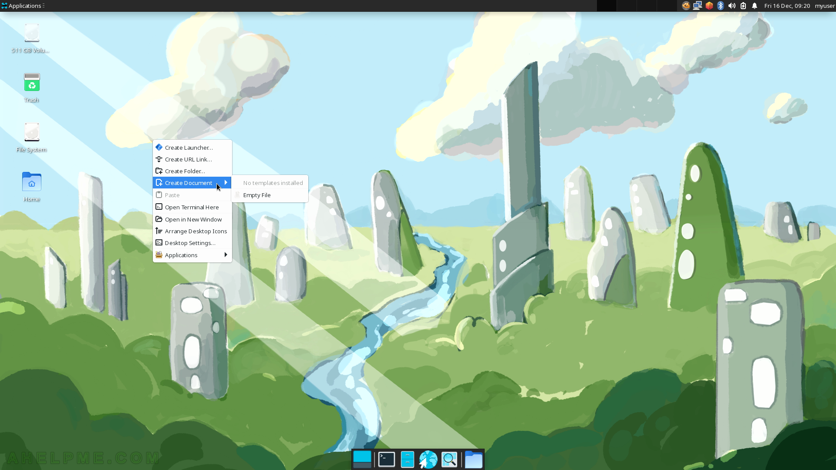Open the Applications menu in the top panel
Image resolution: width=836 pixels, height=470 pixels.
point(23,6)
